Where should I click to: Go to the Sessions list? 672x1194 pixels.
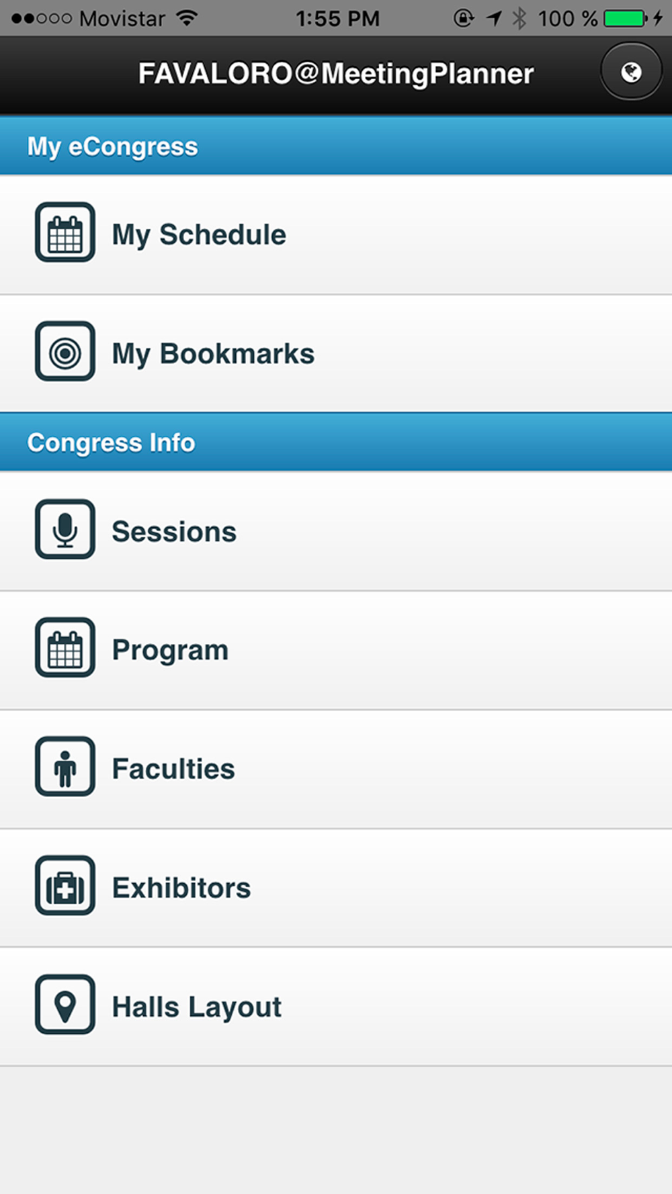coord(336,531)
